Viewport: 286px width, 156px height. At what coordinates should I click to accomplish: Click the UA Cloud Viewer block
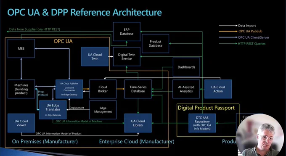point(21,123)
